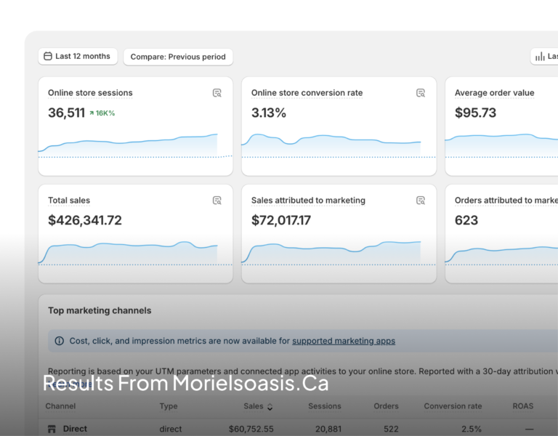The height and width of the screenshot is (436, 558).
Task: Click the 522 orders value
Action: point(391,429)
